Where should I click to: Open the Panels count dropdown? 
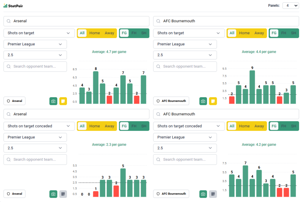pyautogui.click(x=290, y=6)
